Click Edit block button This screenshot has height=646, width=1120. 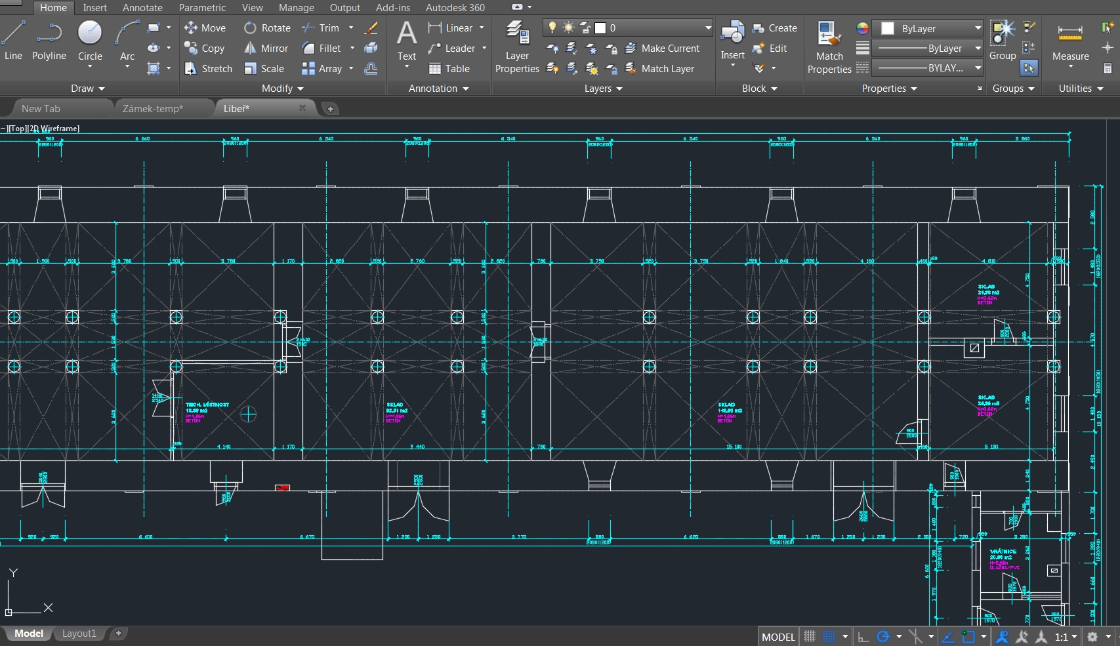pyautogui.click(x=770, y=48)
